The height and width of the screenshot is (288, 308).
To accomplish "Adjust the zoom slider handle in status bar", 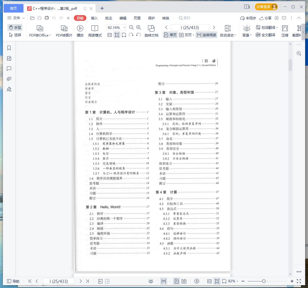I will (264, 281).
